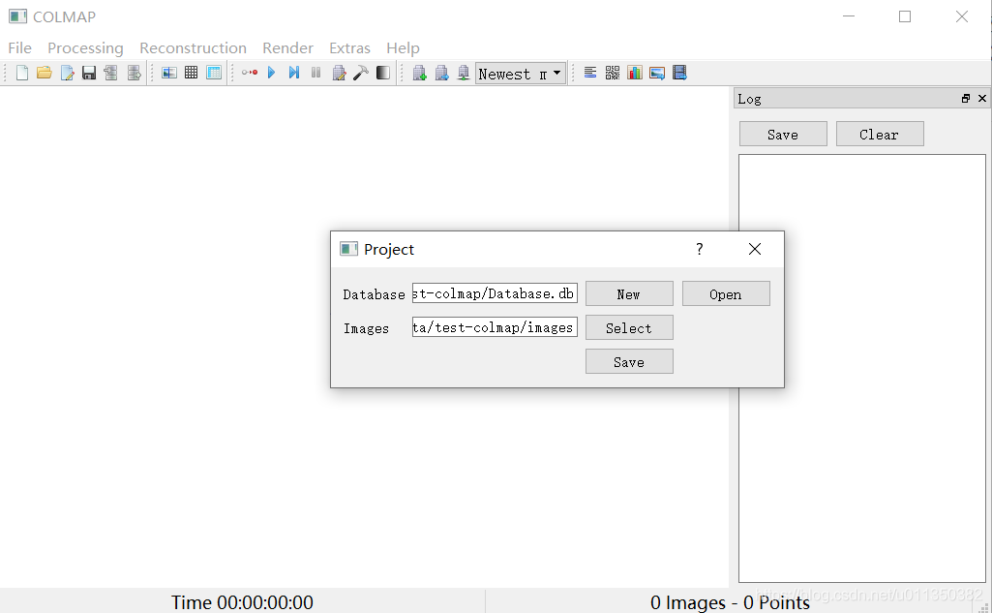Start the reconstruction with the play icon

point(271,72)
